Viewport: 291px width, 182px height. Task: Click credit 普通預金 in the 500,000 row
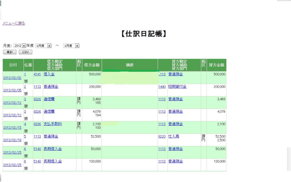(176, 74)
